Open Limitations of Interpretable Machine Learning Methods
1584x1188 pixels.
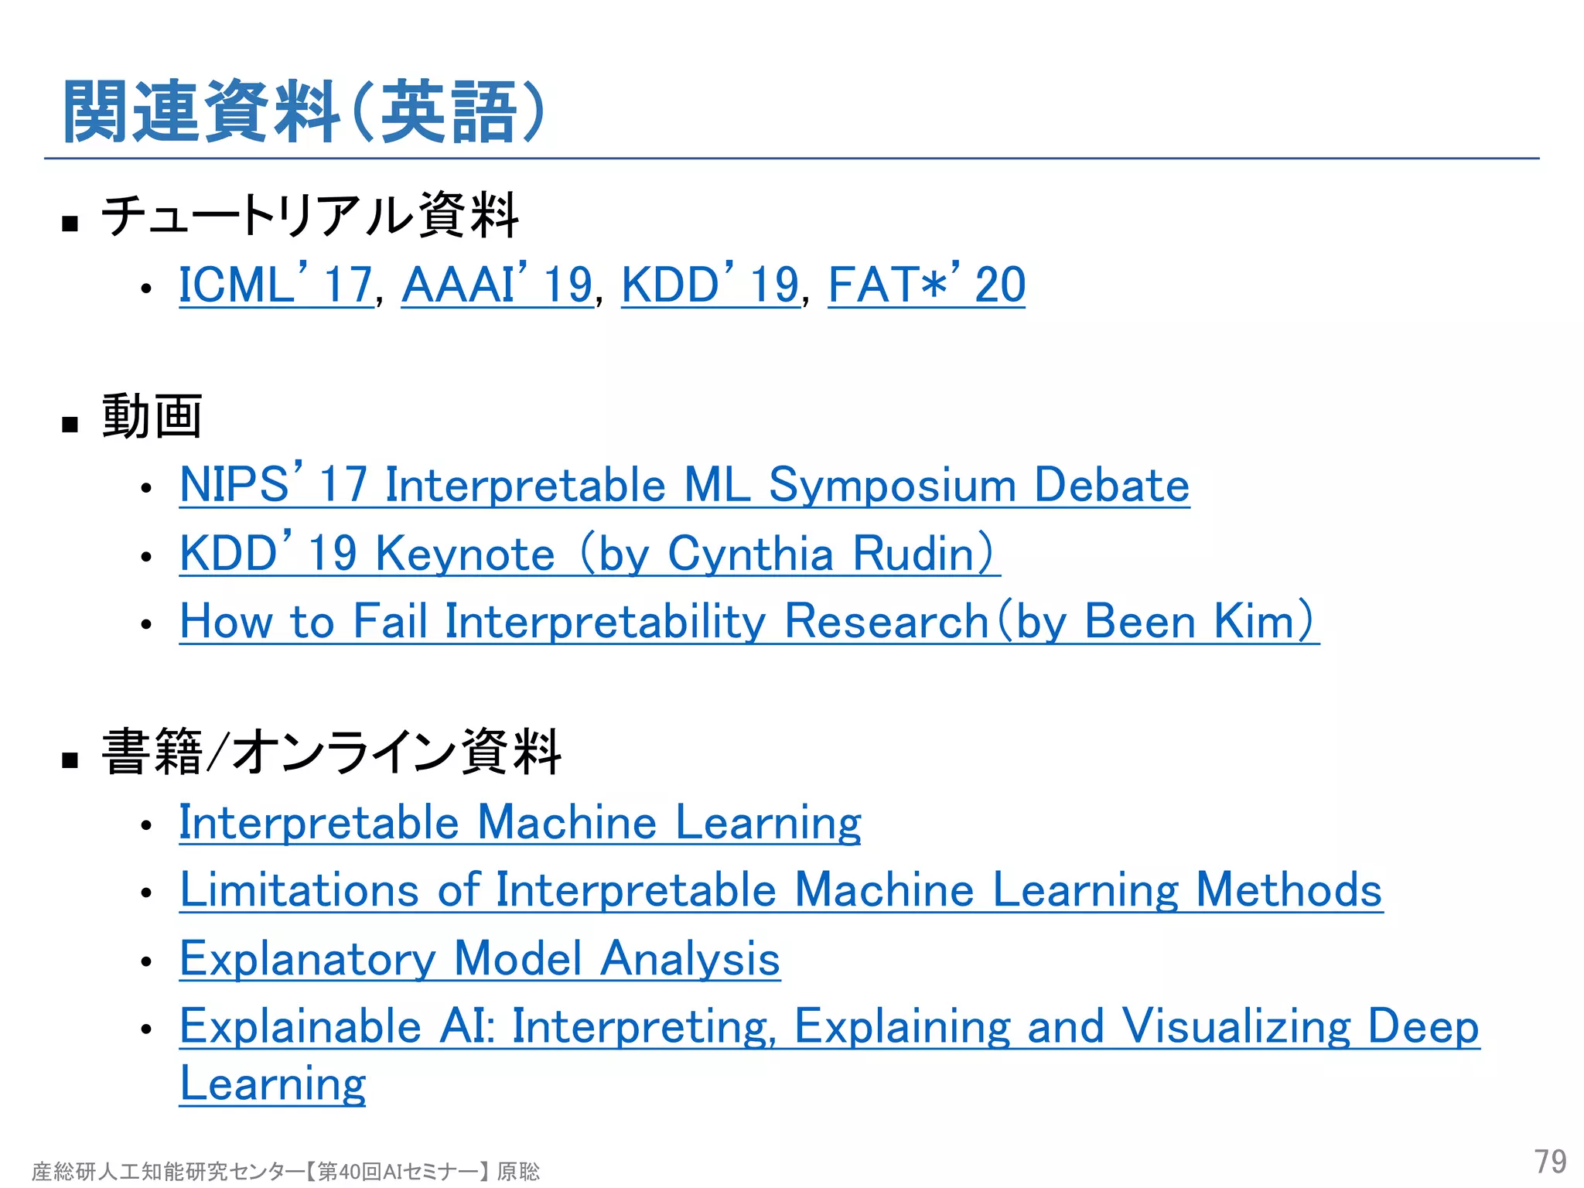pos(780,890)
